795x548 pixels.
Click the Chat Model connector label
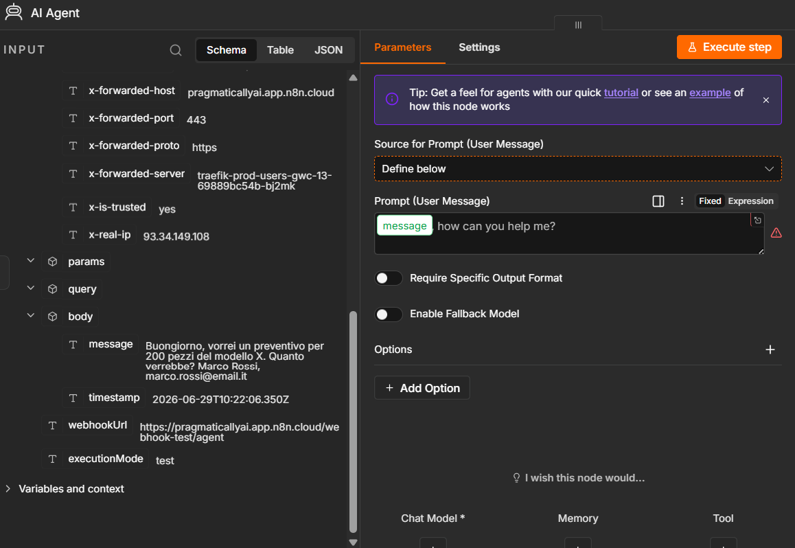pos(433,518)
